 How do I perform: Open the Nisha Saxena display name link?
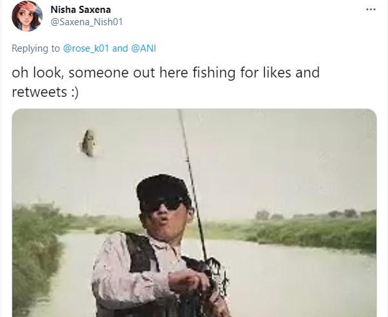(82, 9)
